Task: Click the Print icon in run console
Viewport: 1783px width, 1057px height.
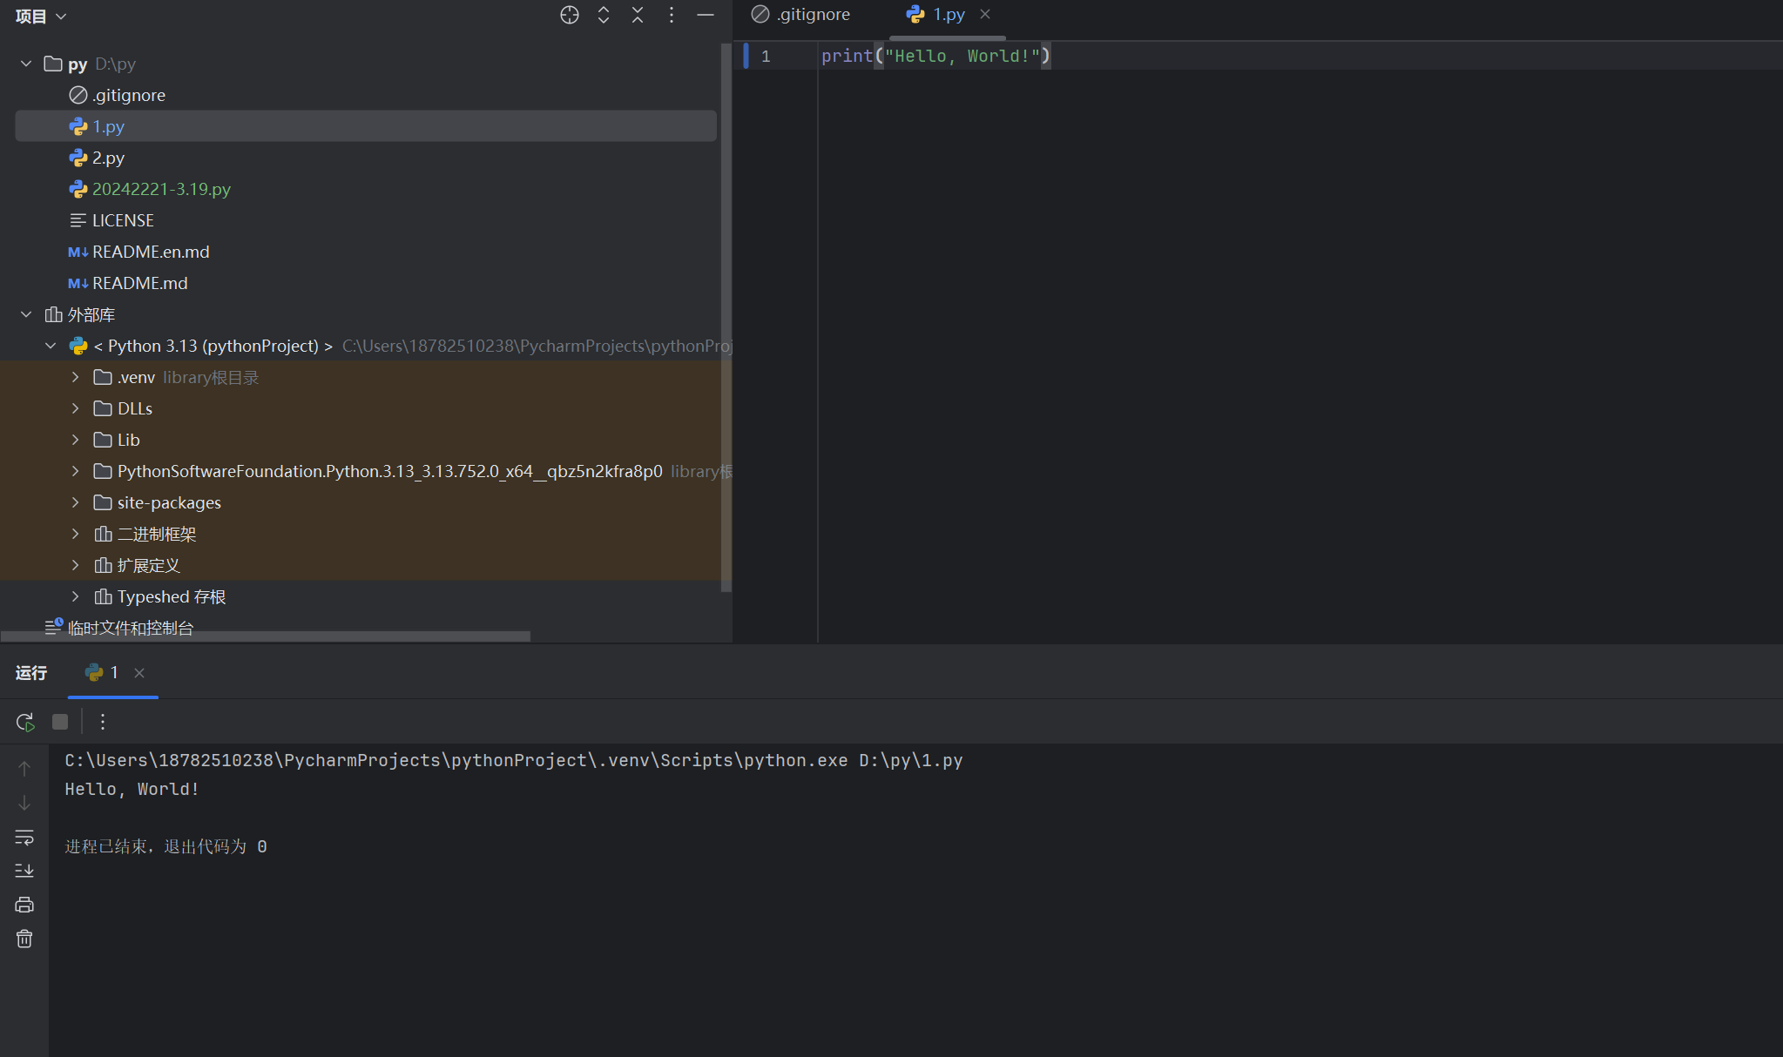Action: click(24, 905)
